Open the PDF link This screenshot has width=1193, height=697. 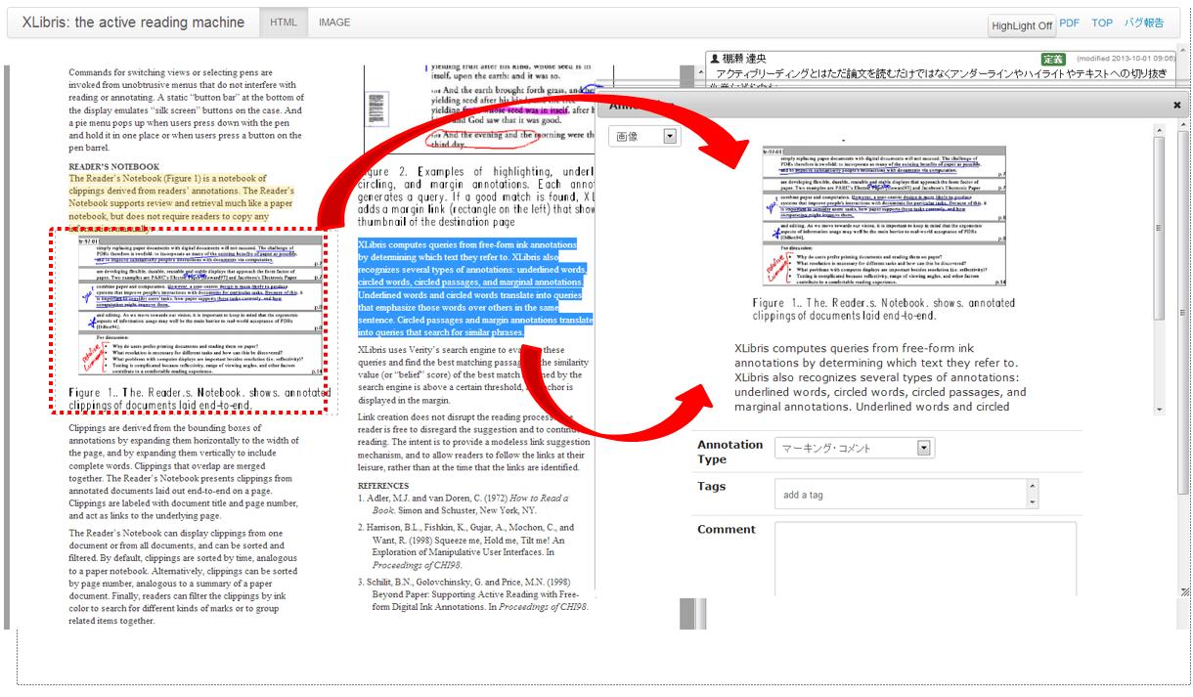click(1070, 22)
